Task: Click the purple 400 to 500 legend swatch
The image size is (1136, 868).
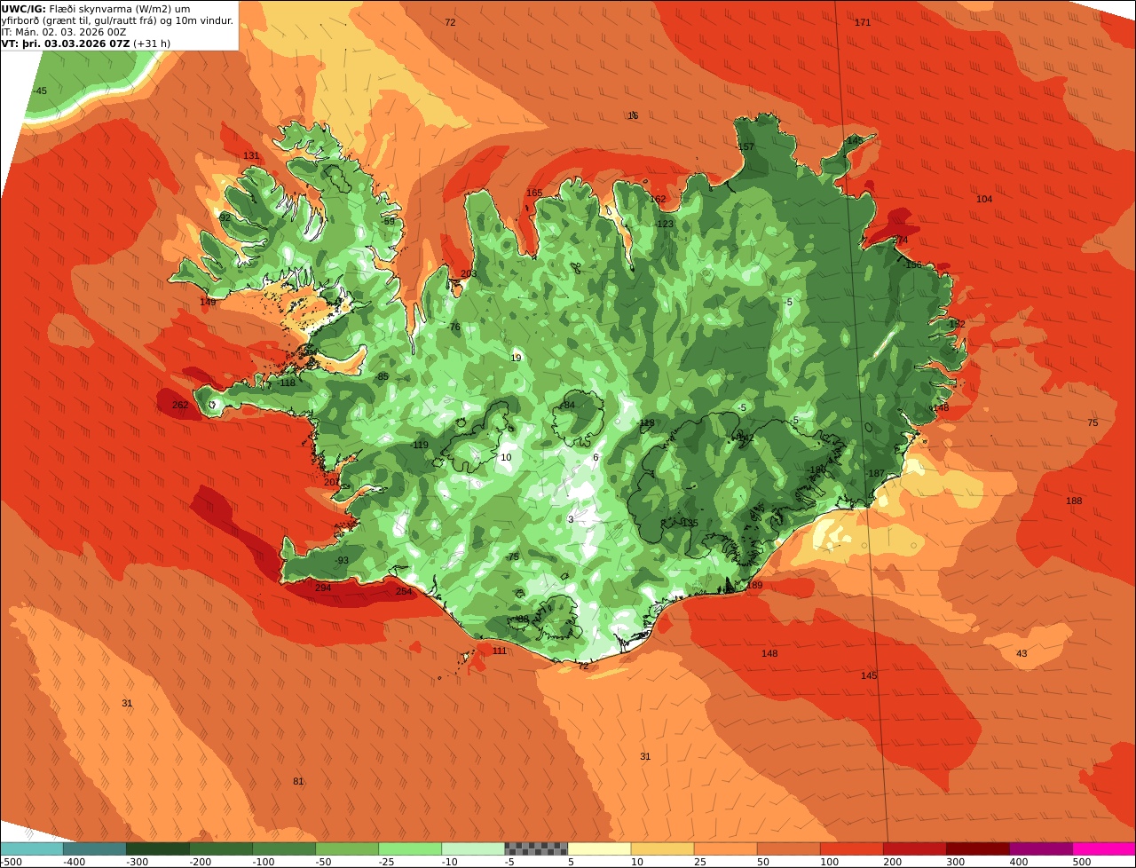Action: pos(1041,848)
